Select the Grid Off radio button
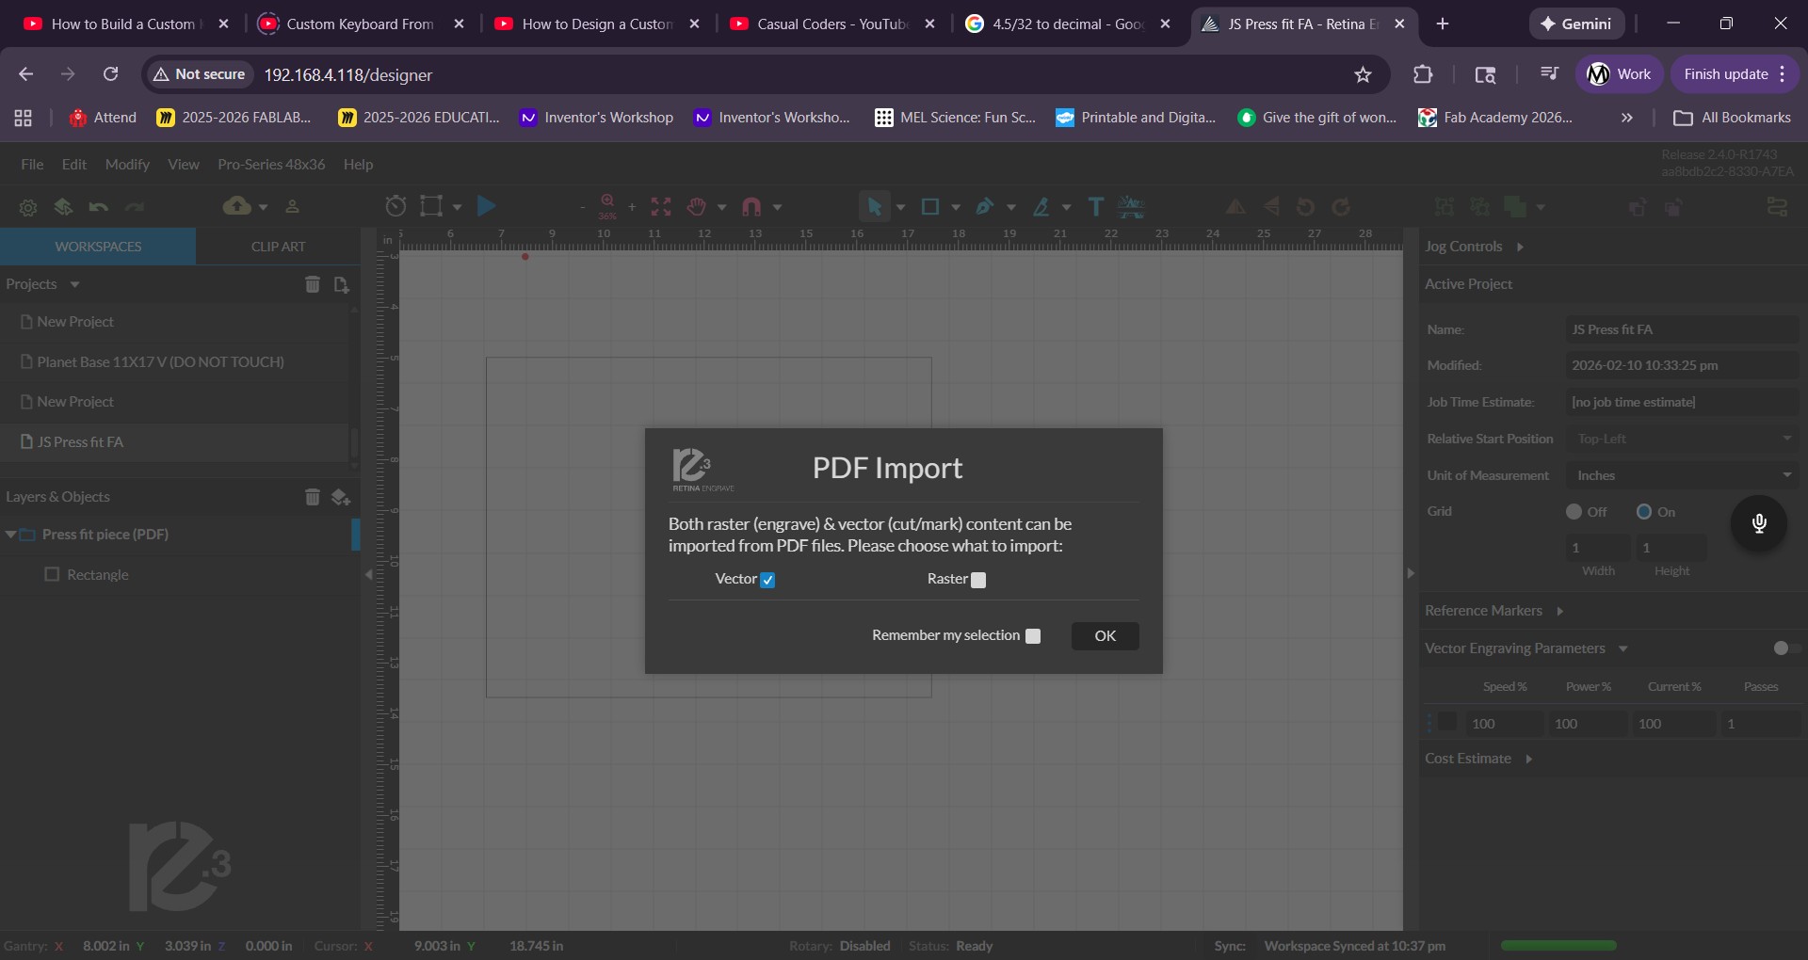1808x960 pixels. pos(1574,512)
